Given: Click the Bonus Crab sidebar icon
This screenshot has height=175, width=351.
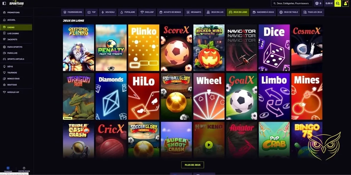Looking at the screenshot, I should pyautogui.click(x=4, y=79).
